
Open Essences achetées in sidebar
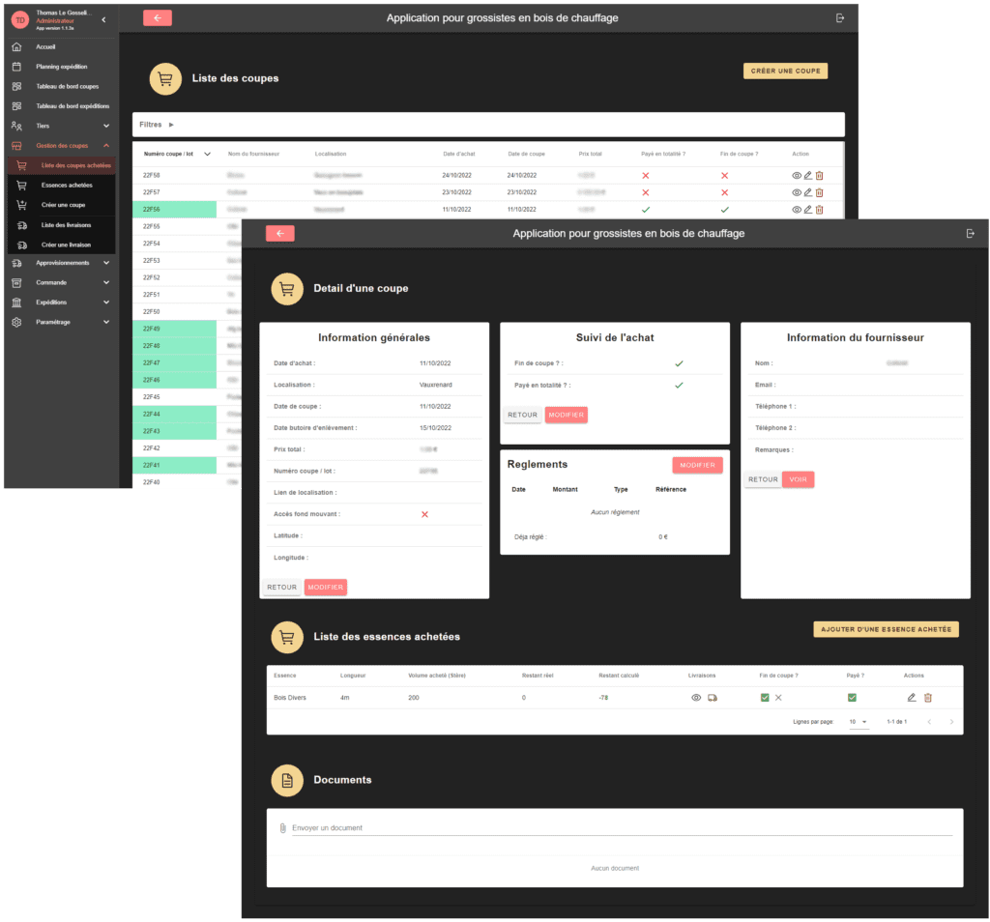point(67,185)
